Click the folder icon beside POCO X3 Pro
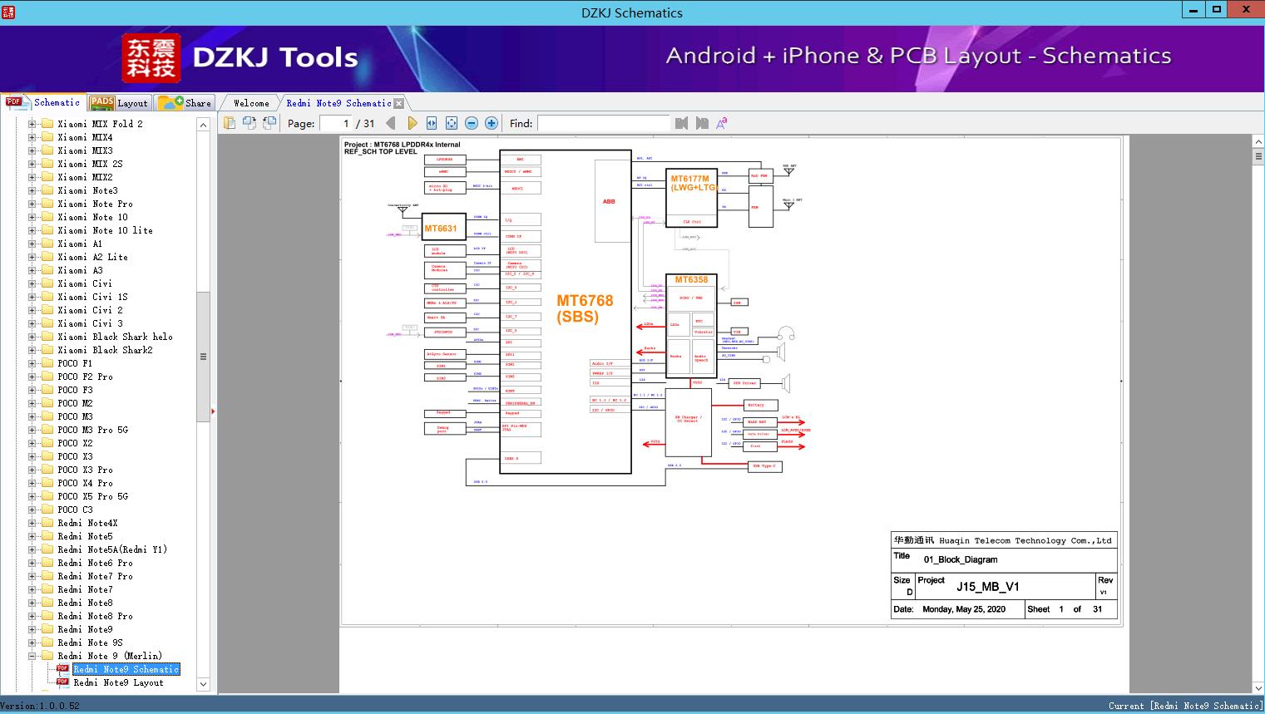 tap(47, 470)
